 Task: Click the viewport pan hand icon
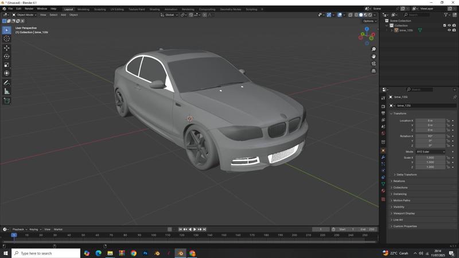374,56
